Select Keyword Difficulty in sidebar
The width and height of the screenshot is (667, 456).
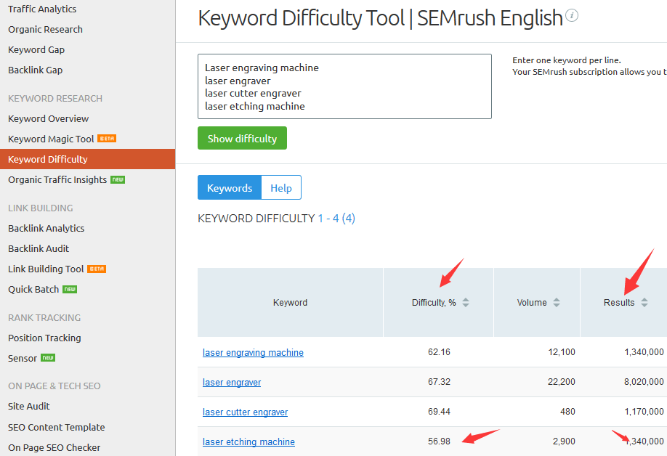click(88, 159)
